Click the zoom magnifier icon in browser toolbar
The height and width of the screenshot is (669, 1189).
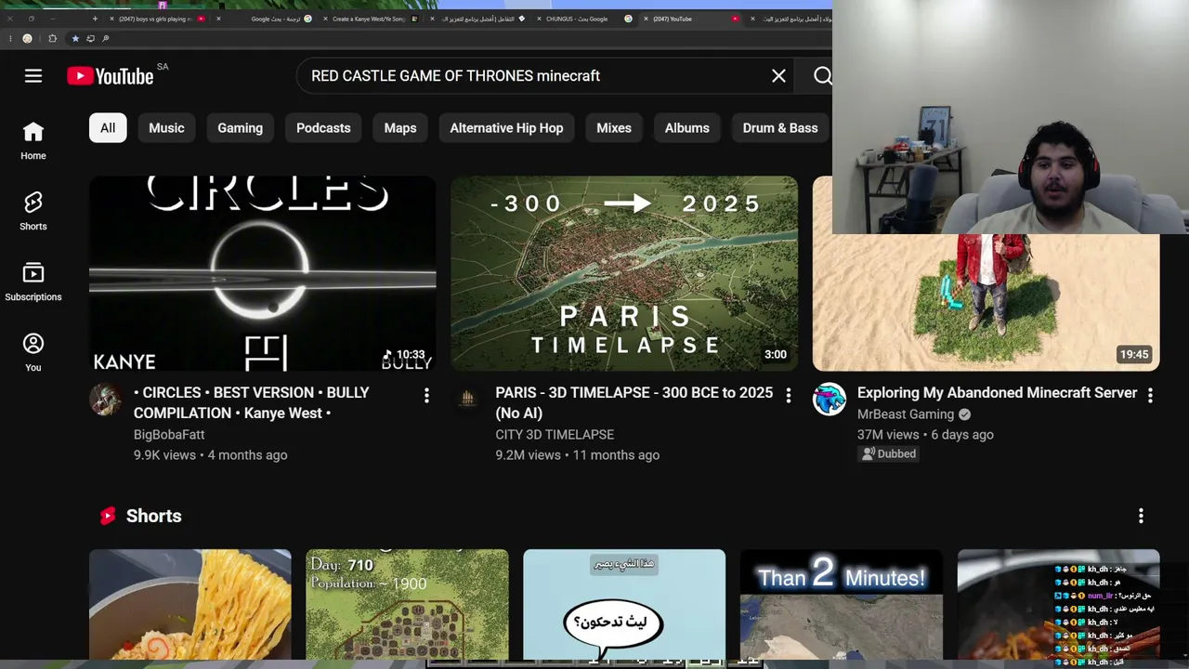(x=106, y=38)
